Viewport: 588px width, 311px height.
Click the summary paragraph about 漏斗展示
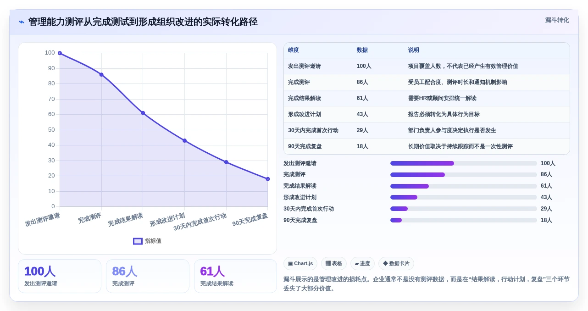pos(427,284)
